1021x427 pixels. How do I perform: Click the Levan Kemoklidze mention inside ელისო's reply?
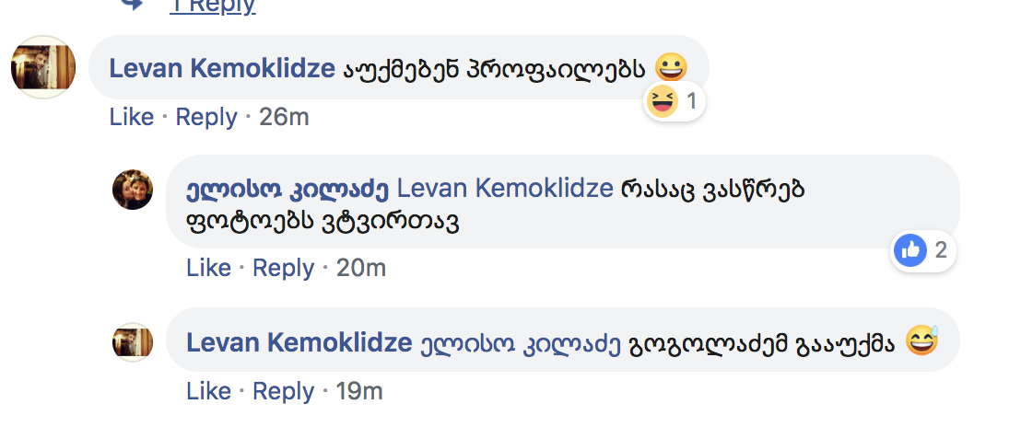tap(505, 190)
